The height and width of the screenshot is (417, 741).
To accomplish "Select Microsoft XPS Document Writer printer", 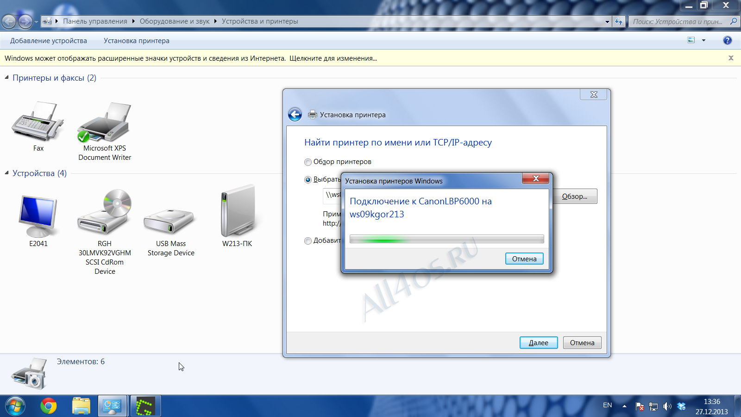I will point(105,122).
